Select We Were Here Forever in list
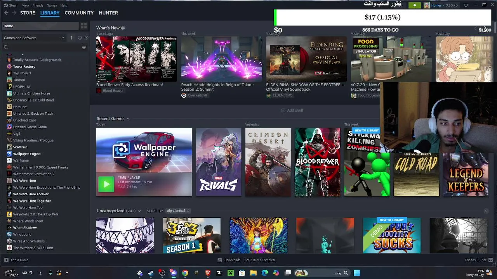This screenshot has width=497, height=279. point(31,194)
